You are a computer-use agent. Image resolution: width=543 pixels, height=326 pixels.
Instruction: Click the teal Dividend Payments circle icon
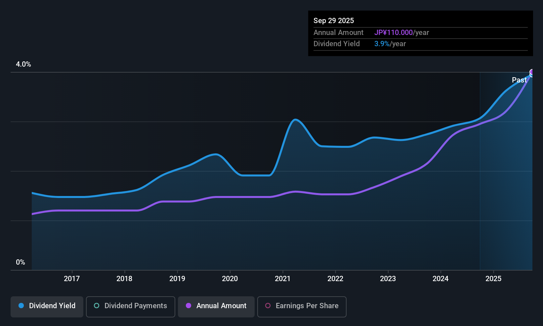(97, 306)
